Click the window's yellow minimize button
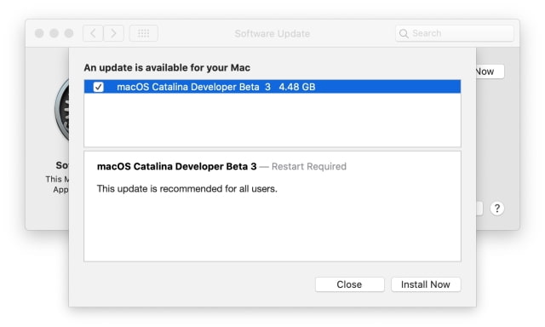Image resolution: width=545 pixels, height=327 pixels. [x=54, y=33]
